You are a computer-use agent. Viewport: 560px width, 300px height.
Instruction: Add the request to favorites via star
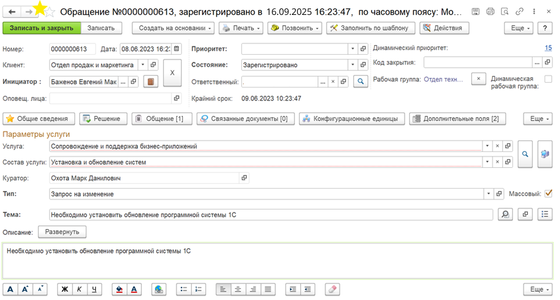coord(49,12)
